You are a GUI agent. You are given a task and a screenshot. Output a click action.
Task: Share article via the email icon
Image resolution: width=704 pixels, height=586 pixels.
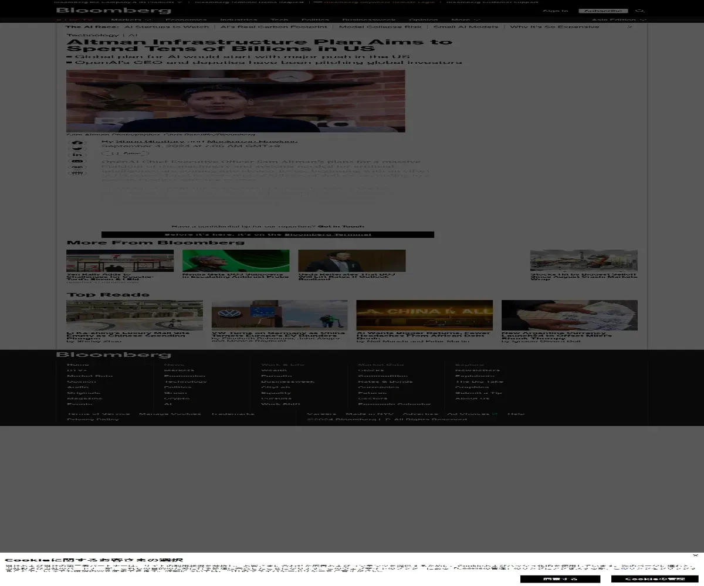[x=77, y=161]
